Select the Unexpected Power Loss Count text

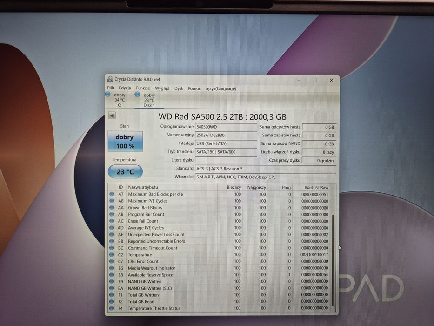[x=156, y=234]
